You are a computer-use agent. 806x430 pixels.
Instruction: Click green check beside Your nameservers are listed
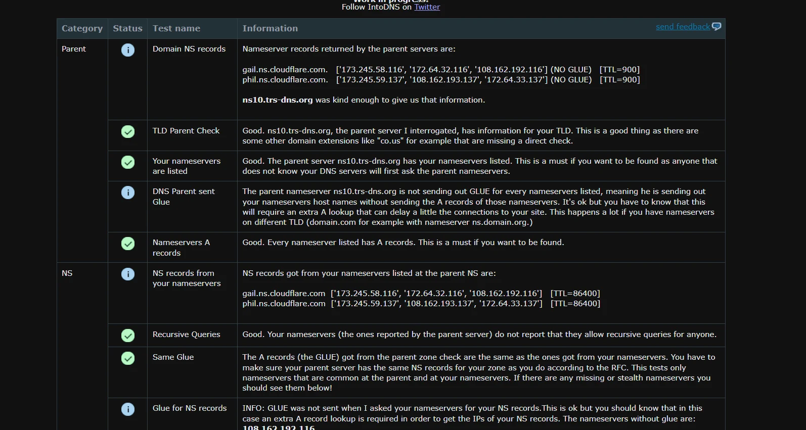128,162
